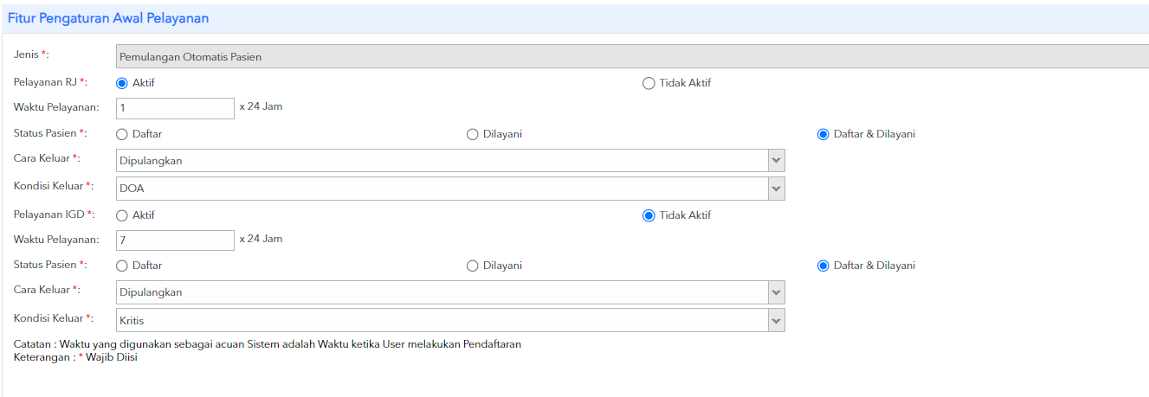Click the Kondisi Keluar DOA combo box
This screenshot has width=1149, height=397.
coord(450,189)
